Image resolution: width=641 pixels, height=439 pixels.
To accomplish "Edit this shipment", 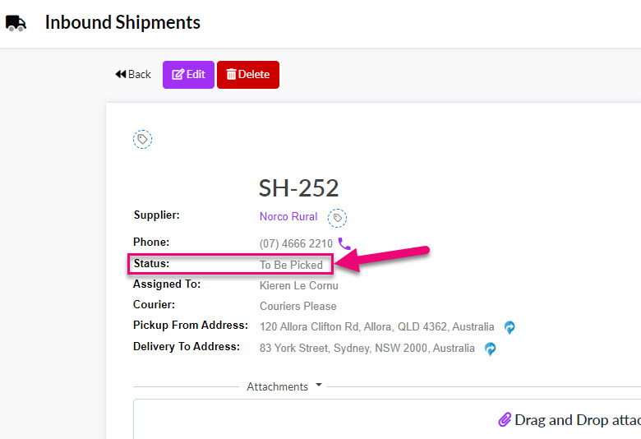I will [188, 75].
